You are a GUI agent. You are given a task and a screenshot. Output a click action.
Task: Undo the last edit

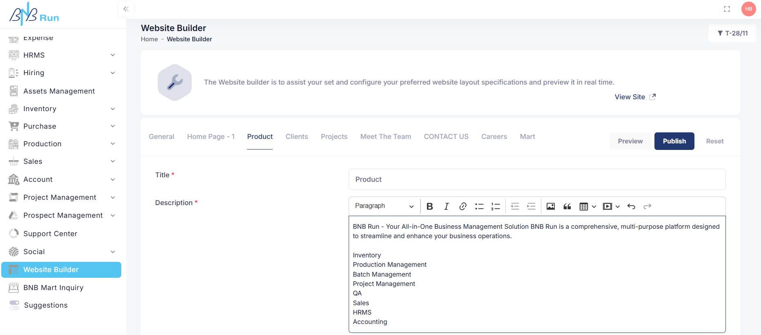631,206
